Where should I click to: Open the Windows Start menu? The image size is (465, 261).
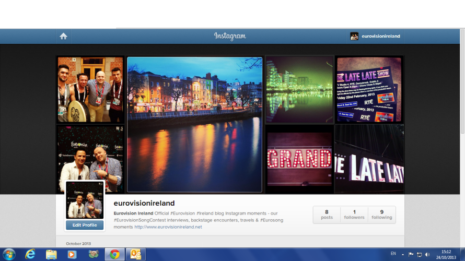click(x=9, y=254)
